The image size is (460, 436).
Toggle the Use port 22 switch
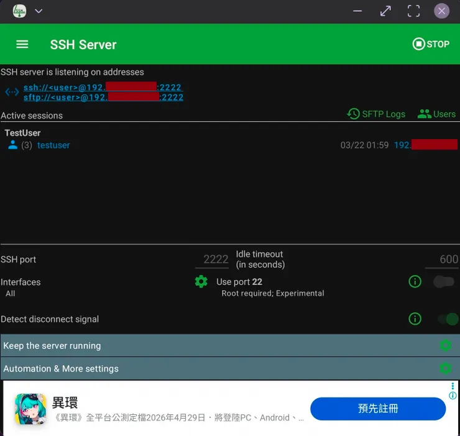click(x=444, y=282)
